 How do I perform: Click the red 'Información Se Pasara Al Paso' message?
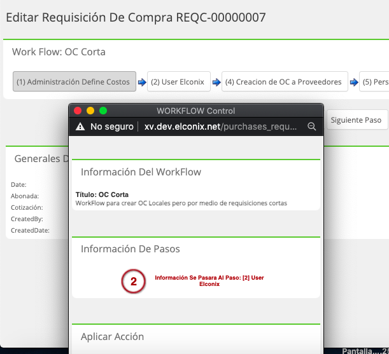pyautogui.click(x=209, y=281)
